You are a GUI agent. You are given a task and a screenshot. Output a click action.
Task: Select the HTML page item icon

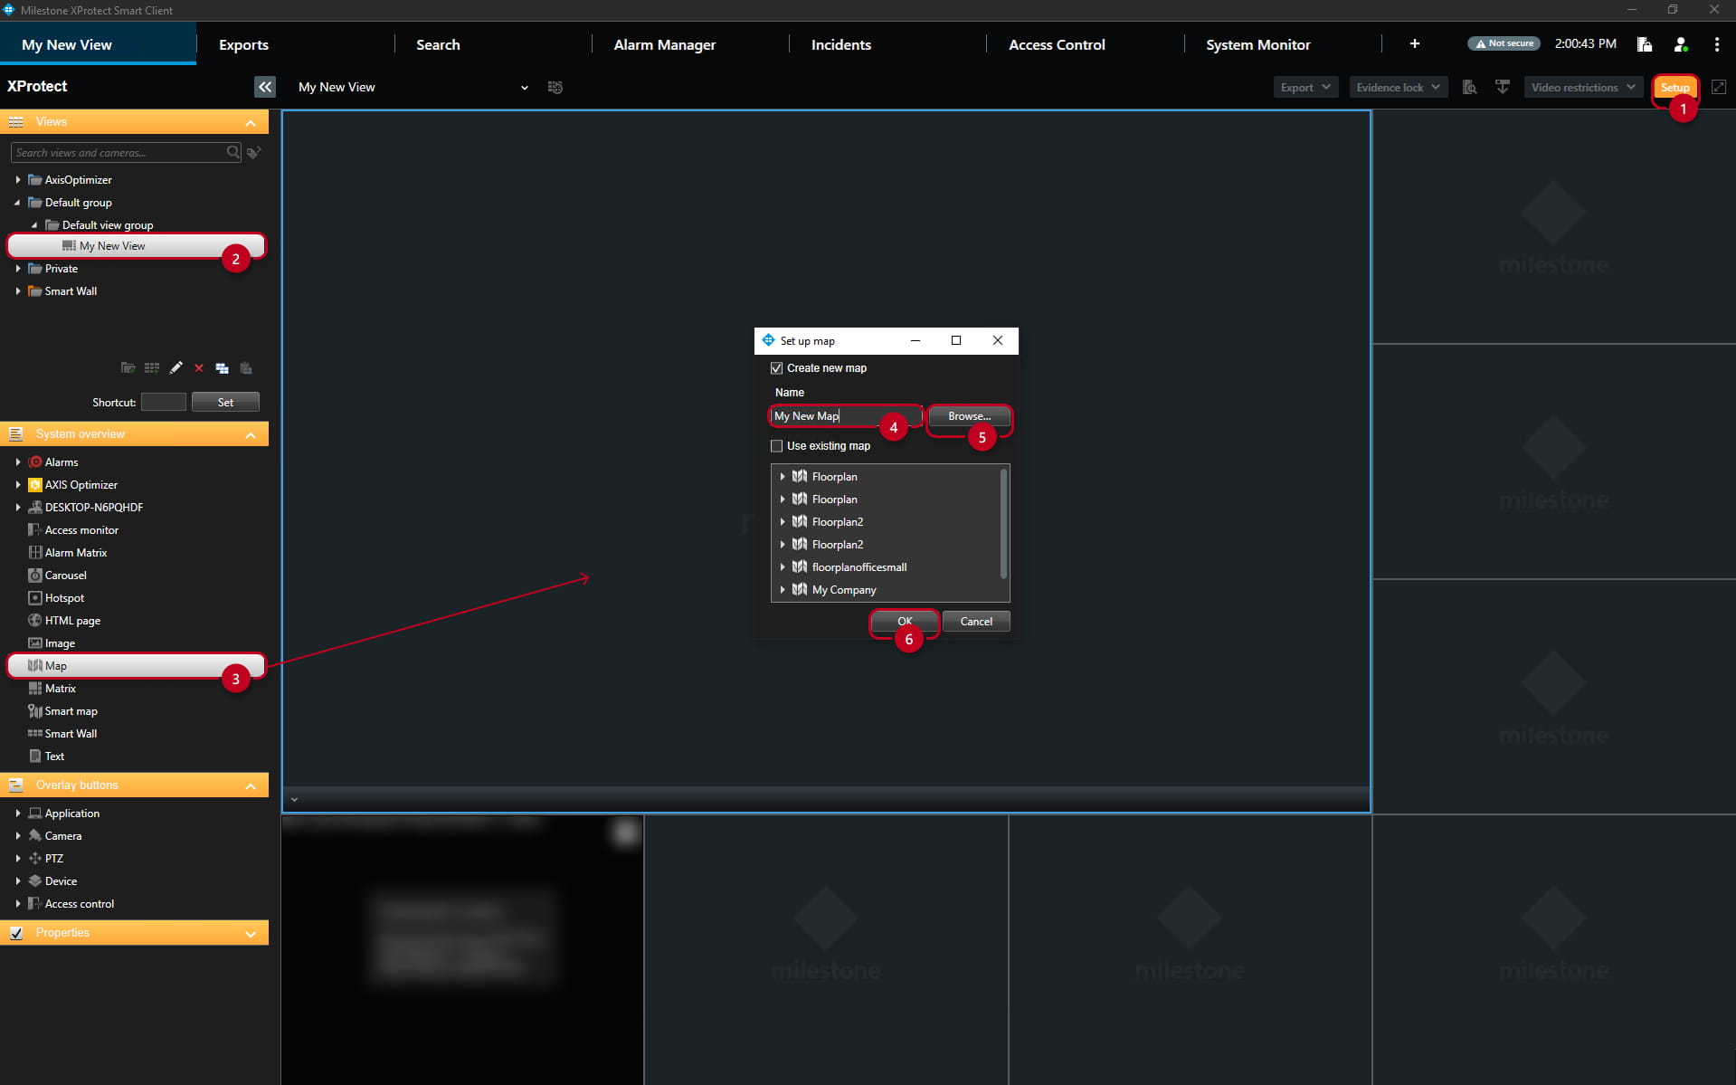[x=35, y=621]
